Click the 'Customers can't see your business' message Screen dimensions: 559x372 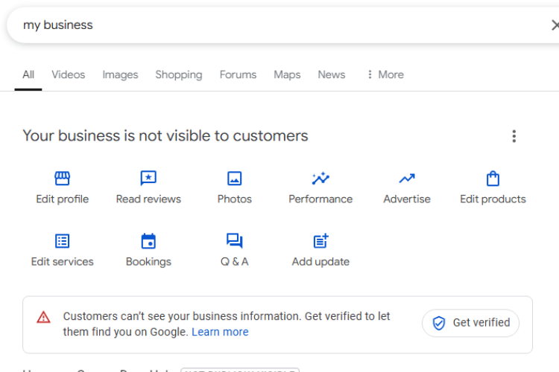click(x=227, y=324)
